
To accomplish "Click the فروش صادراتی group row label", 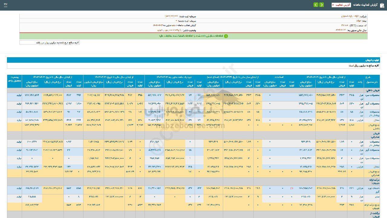I will coord(372,135).
